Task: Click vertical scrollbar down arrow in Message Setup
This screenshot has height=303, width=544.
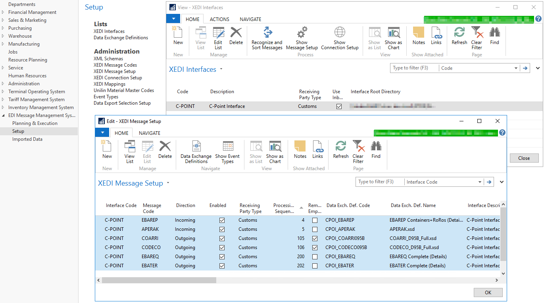Action: coord(503,273)
